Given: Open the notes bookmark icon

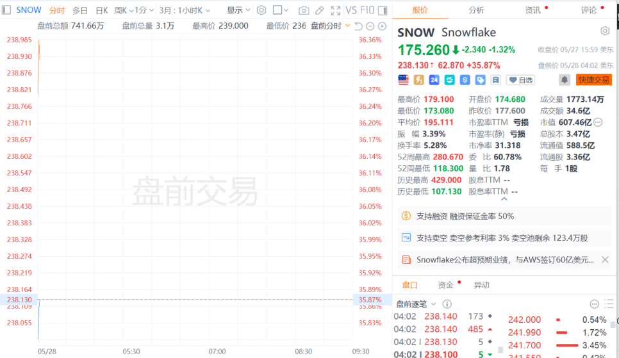Looking at the screenshot, I should [x=496, y=79].
